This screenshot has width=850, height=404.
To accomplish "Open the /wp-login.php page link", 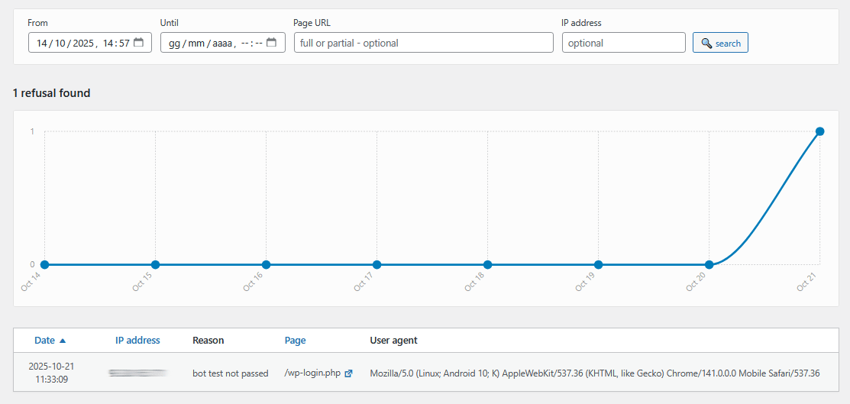I will (312, 373).
